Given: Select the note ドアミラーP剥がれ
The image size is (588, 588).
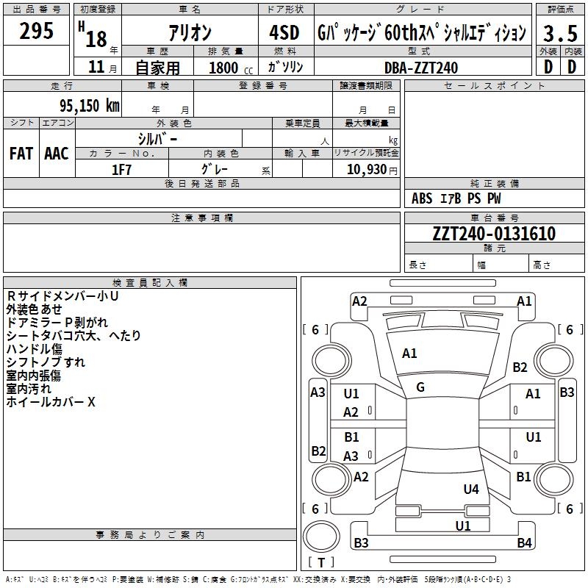Looking at the screenshot, I should pos(57,323).
